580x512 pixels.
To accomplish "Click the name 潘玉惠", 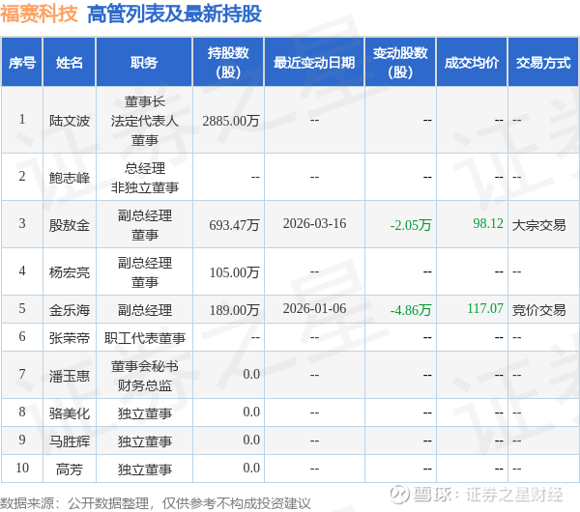I will click(70, 376).
